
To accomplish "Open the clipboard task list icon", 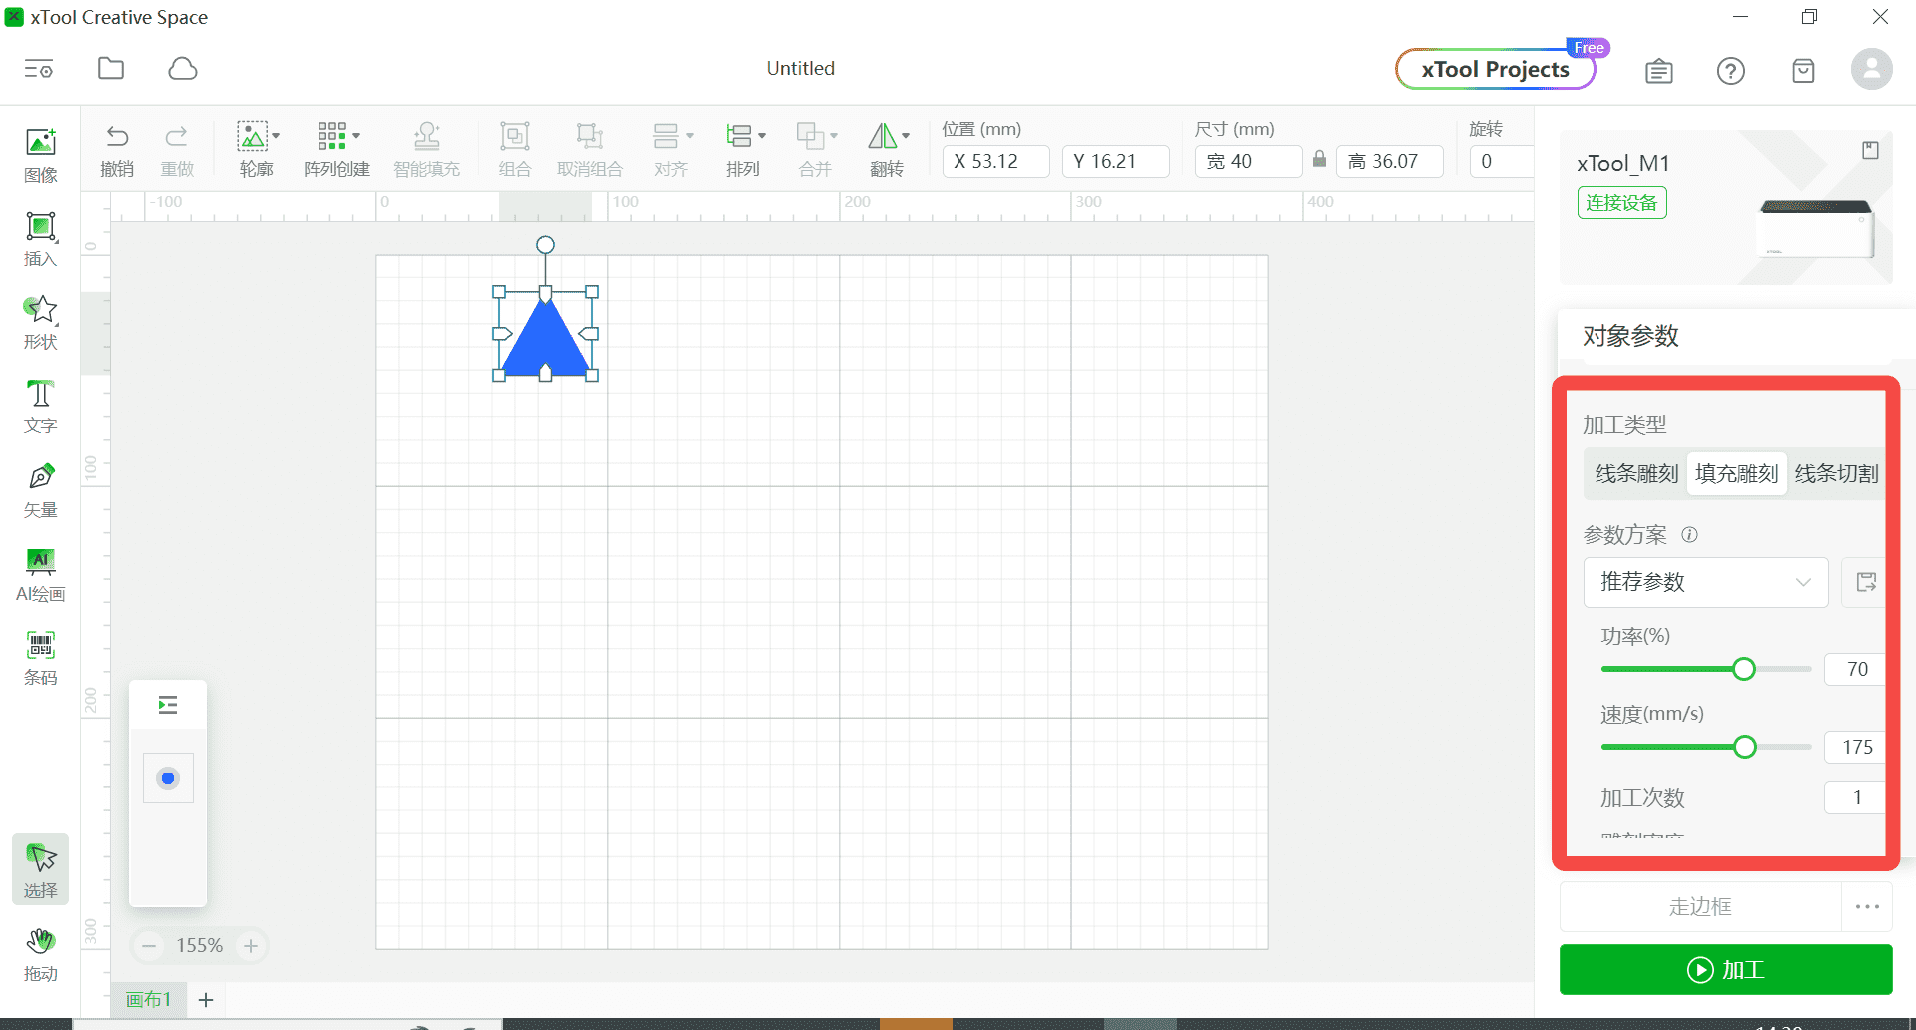I will tap(1659, 71).
